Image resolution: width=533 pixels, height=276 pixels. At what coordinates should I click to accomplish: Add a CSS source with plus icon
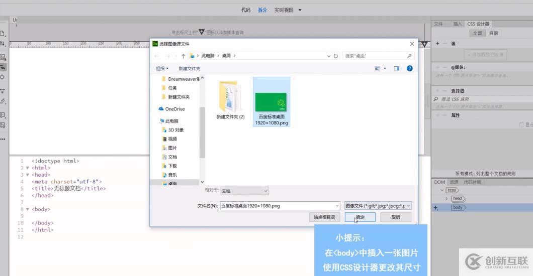437,43
